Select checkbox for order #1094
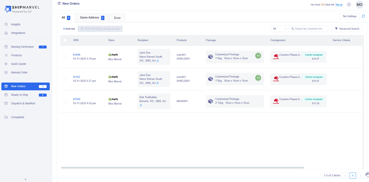The width and height of the screenshot is (369, 182). pyautogui.click(x=65, y=101)
